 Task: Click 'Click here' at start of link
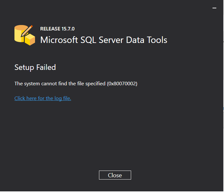pyautogui.click(x=25, y=98)
